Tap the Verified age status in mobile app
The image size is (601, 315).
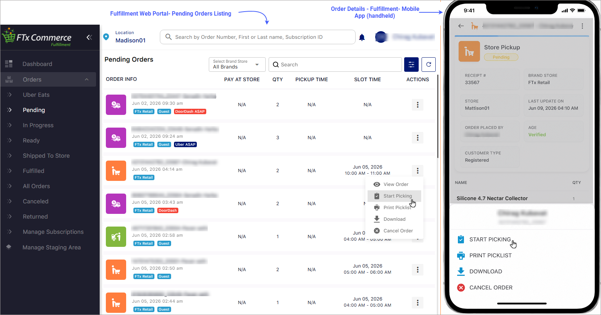537,135
